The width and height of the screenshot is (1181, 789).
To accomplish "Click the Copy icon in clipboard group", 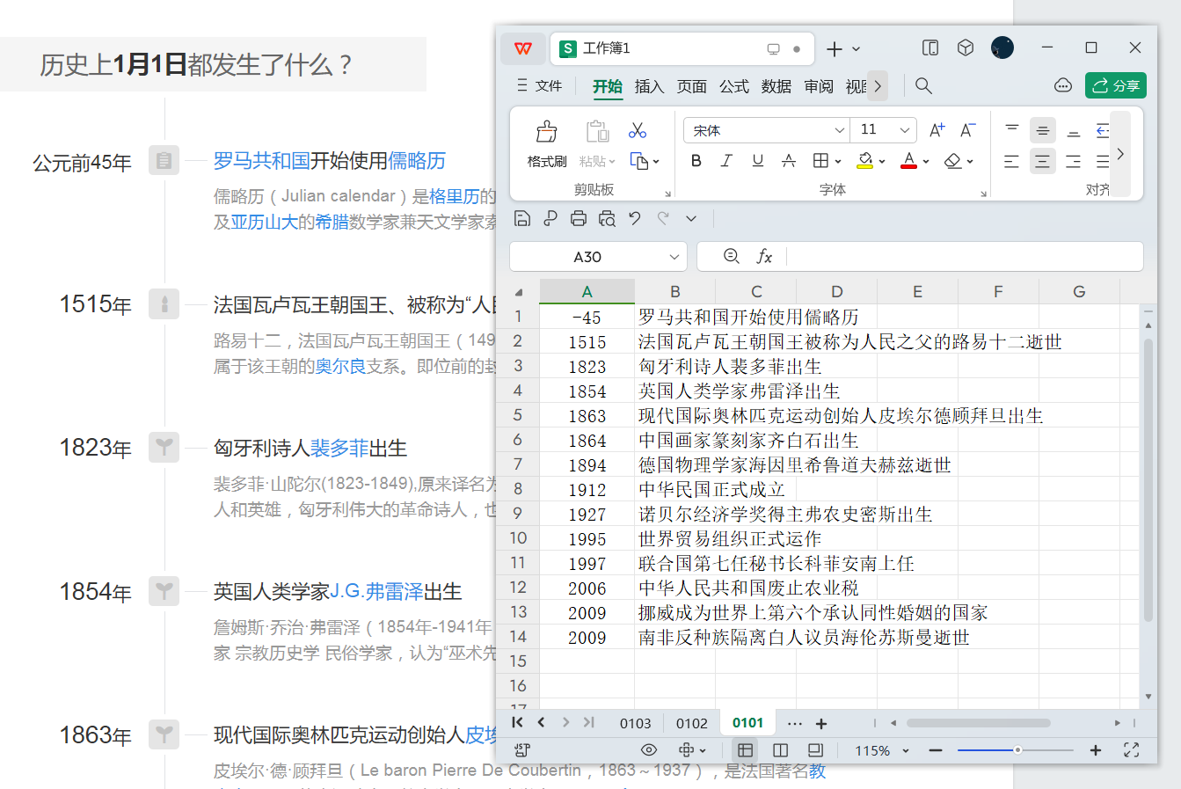I will tap(639, 161).
